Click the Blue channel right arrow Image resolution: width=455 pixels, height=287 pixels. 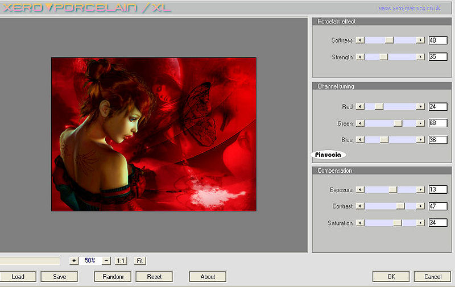point(420,140)
